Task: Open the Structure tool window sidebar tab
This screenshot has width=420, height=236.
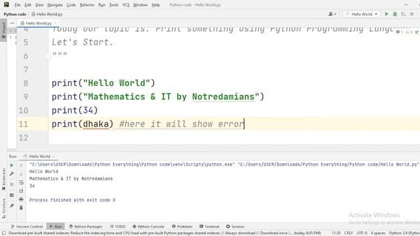Action: click(x=3, y=208)
